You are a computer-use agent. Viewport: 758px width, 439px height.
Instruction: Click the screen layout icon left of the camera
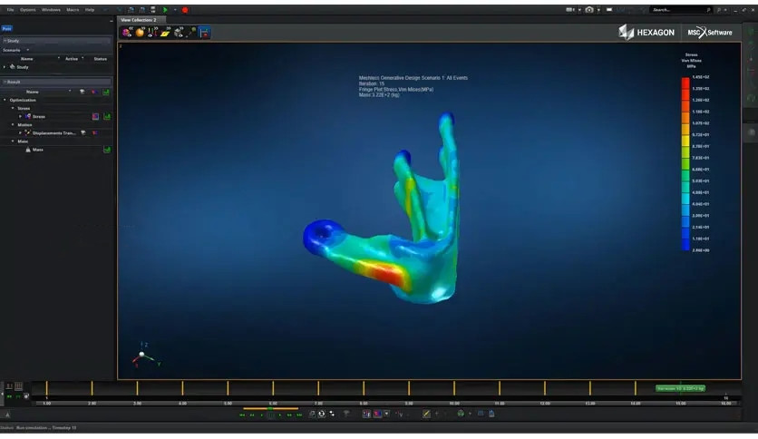[x=570, y=10]
